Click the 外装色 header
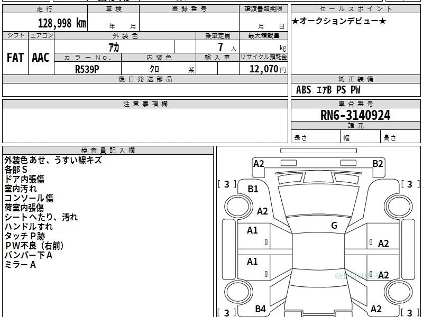The width and height of the screenshot is (423, 317). coord(125,36)
